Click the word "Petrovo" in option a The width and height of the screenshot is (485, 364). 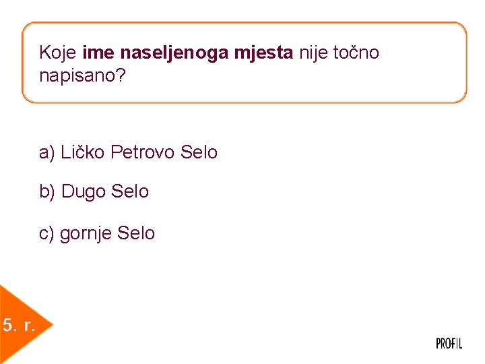coord(143,152)
